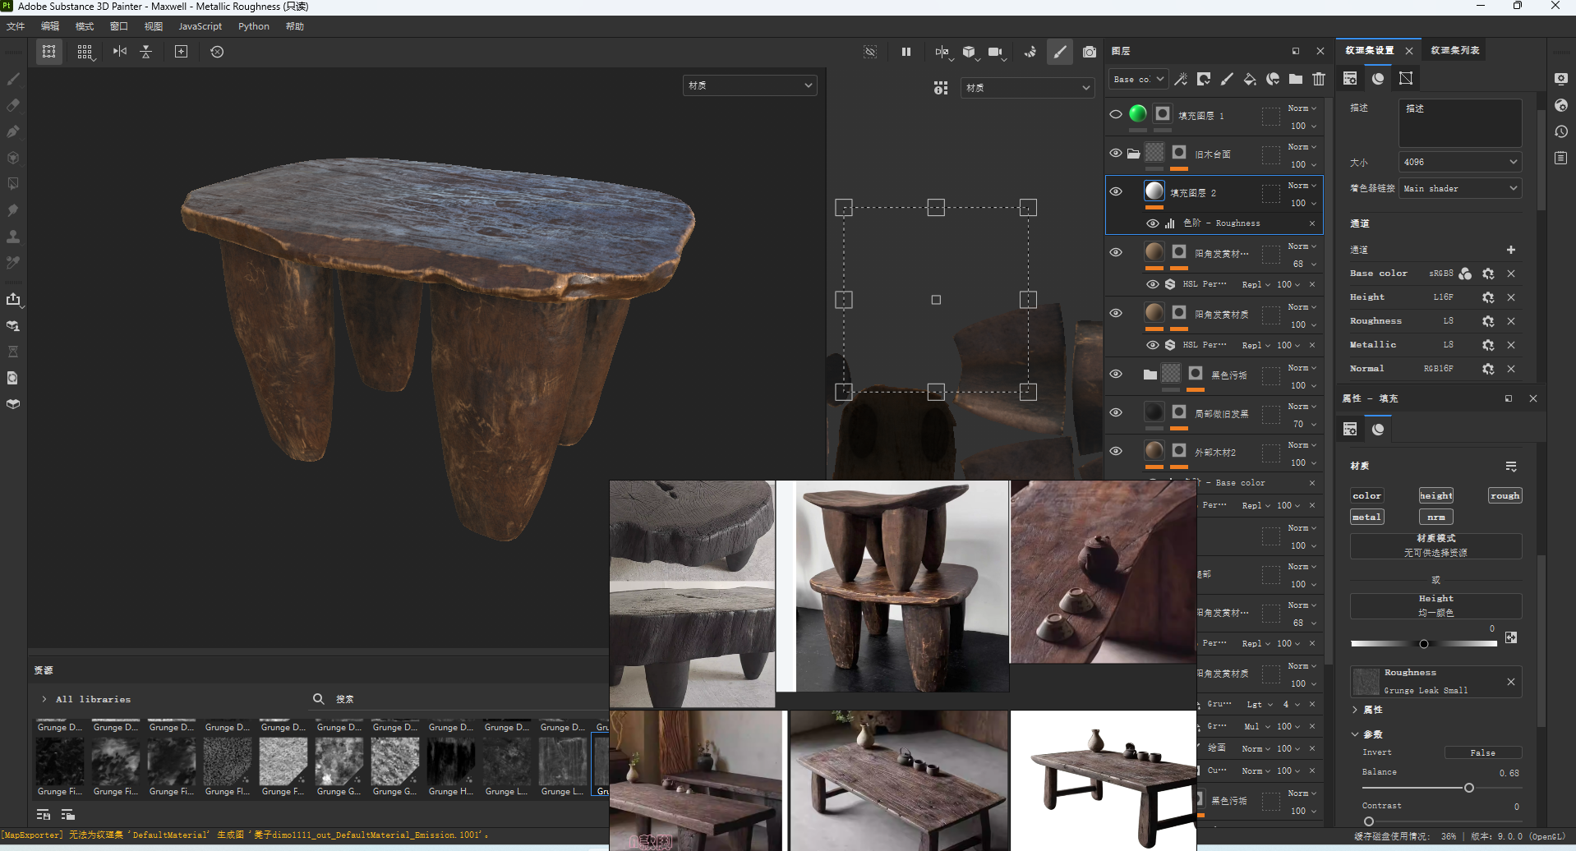Select the Smudge tool
The height and width of the screenshot is (851, 1576).
(x=13, y=210)
